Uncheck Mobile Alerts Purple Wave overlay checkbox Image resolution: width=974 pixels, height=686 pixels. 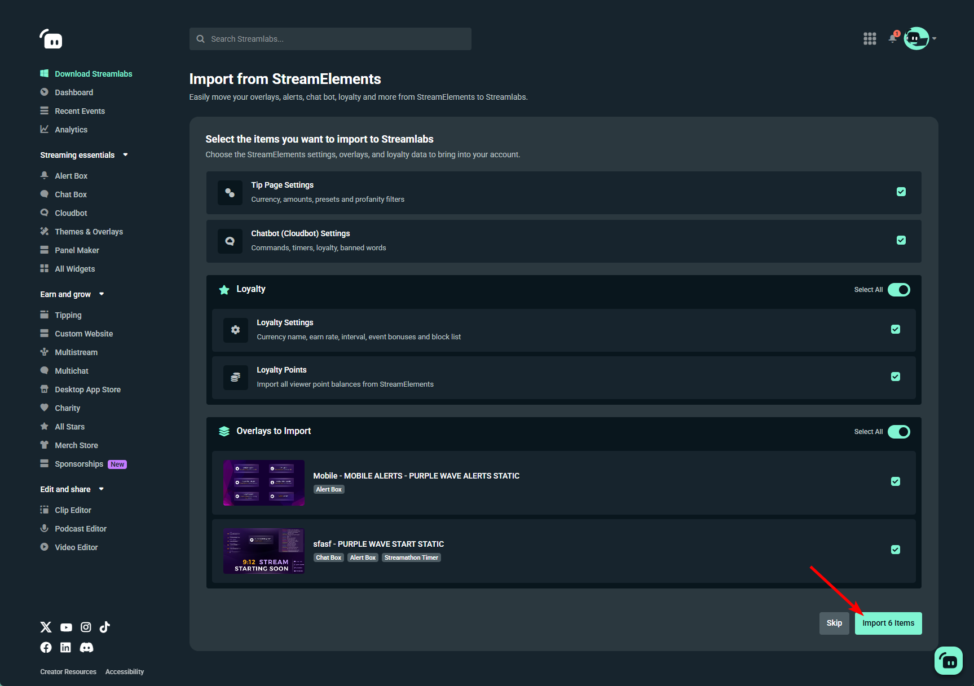pyautogui.click(x=896, y=481)
